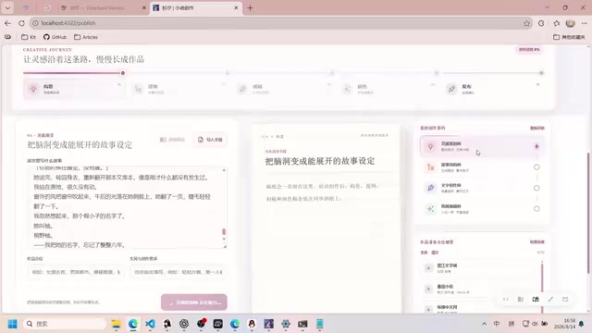Click the active indicator on the first agent card

pos(536,146)
